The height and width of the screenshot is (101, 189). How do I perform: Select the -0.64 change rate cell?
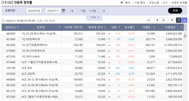click(129, 39)
